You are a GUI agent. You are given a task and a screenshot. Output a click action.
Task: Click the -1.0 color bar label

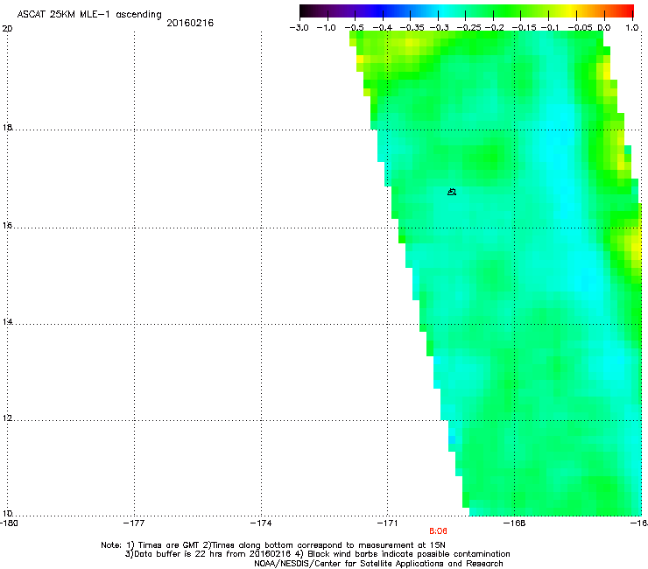click(x=327, y=28)
